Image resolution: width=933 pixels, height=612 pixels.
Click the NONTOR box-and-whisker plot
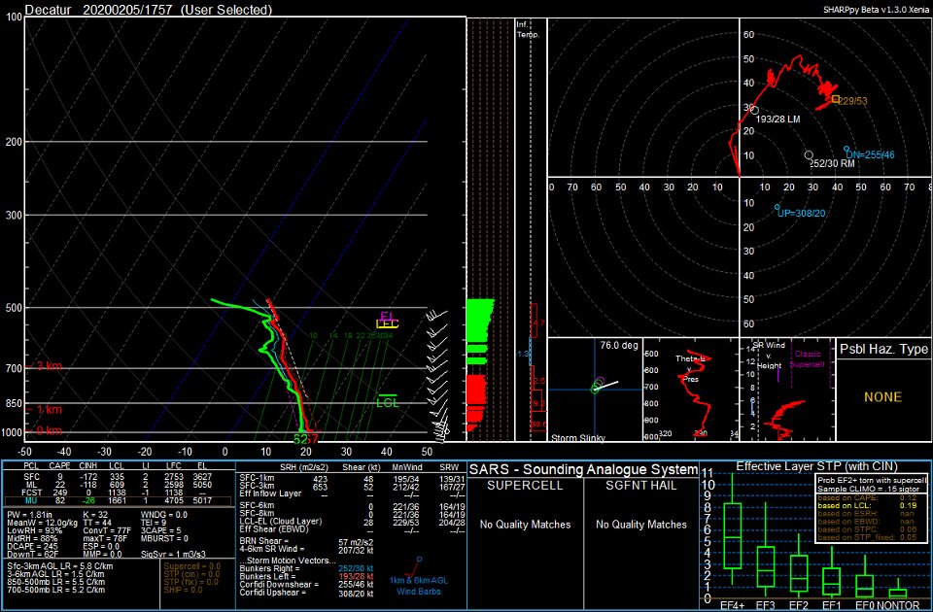pos(900,589)
